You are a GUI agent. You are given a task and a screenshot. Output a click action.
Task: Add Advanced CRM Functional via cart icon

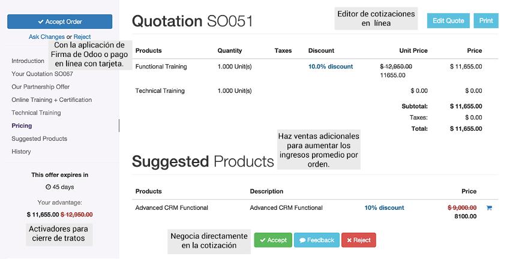tap(489, 207)
